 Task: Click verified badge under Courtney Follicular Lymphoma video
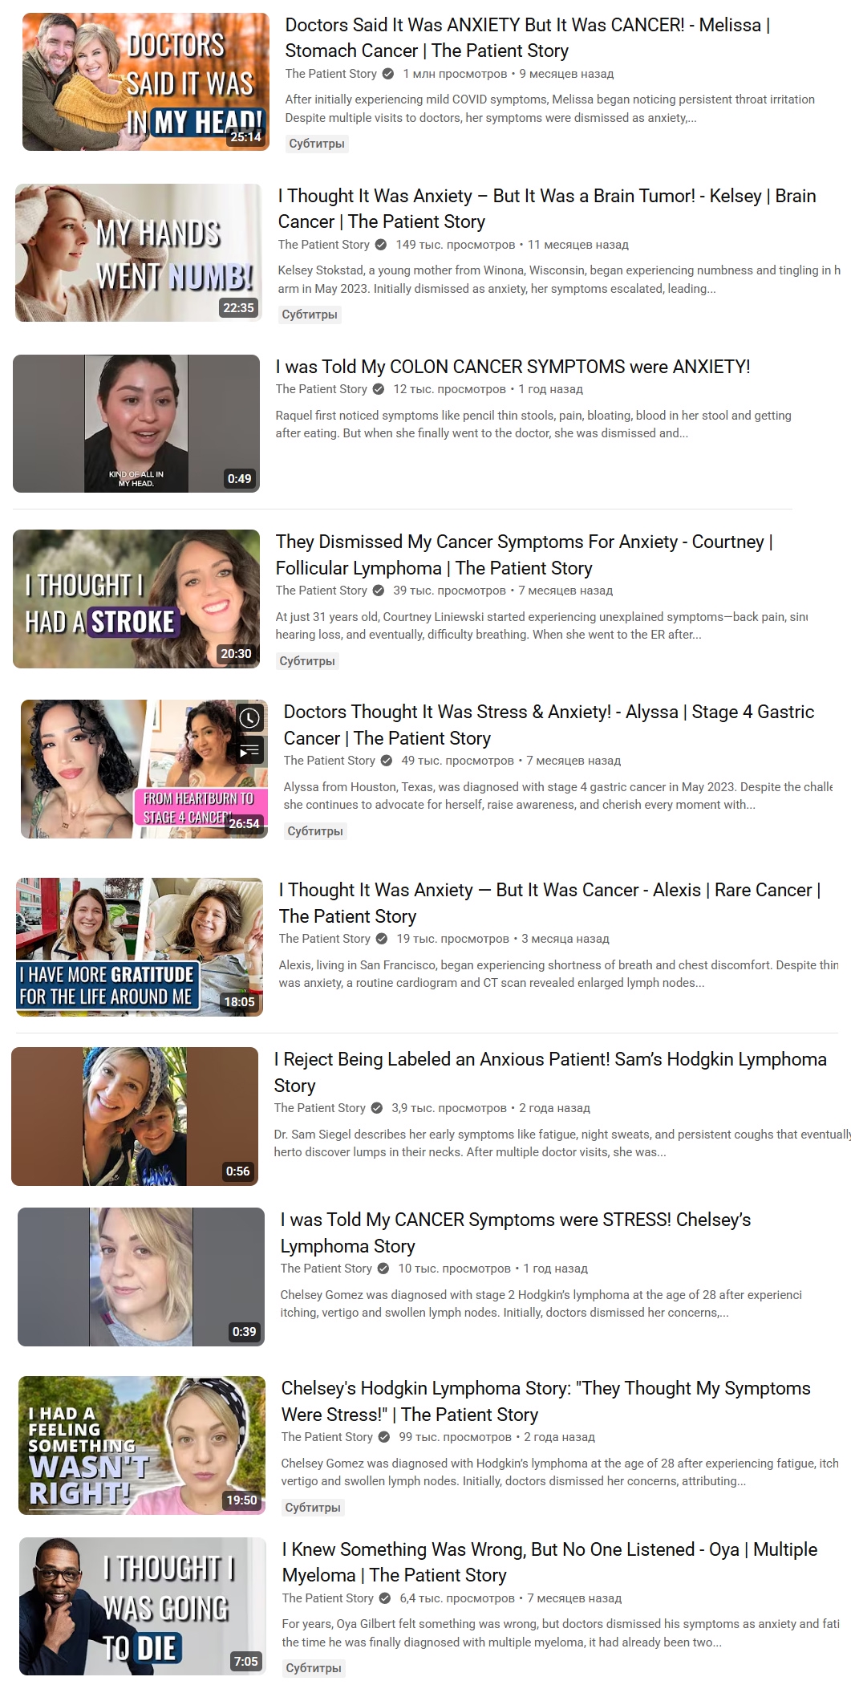(x=379, y=591)
